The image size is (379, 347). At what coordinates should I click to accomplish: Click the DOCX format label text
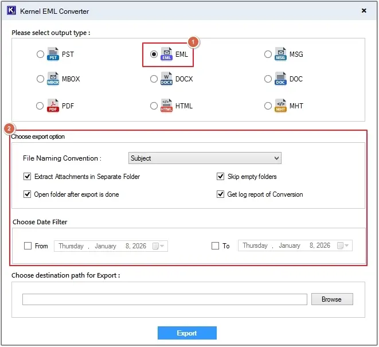coord(184,79)
